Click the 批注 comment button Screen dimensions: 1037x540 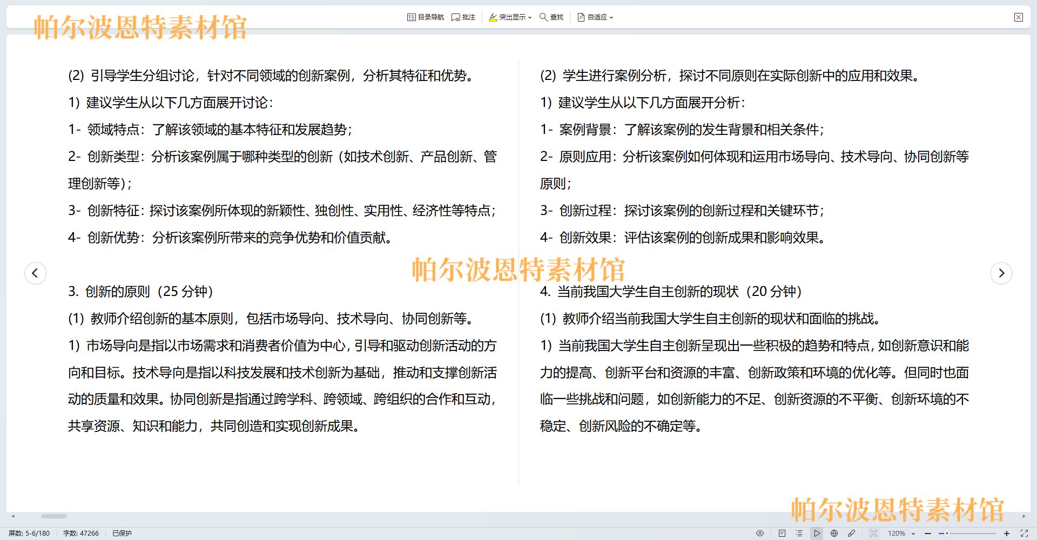point(463,17)
